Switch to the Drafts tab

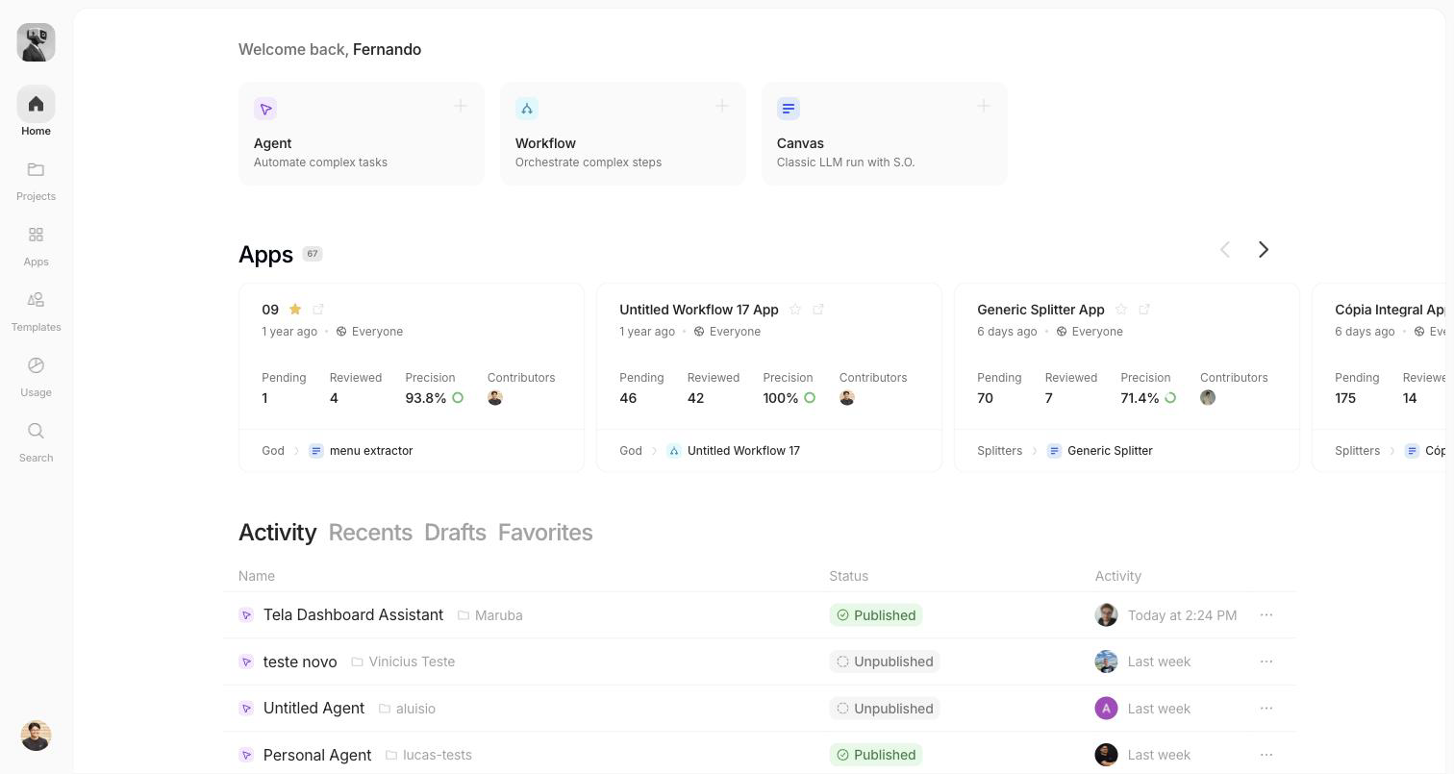(455, 533)
